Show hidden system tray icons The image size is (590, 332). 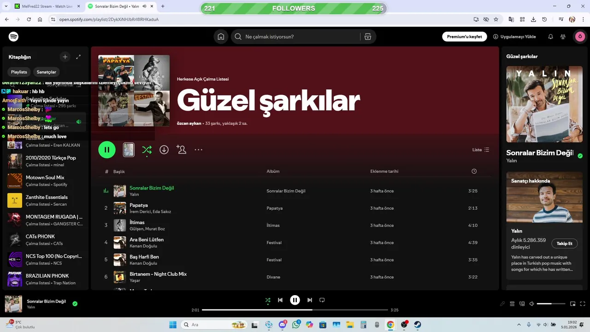[519, 325]
